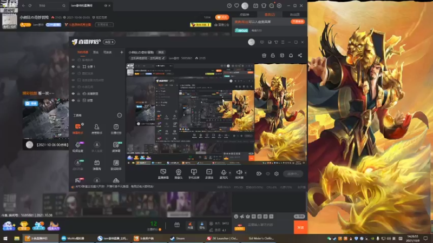Screen dimensions: 433x243
Task: Expand the toolbox (工具箱) more button
Action: point(119,115)
